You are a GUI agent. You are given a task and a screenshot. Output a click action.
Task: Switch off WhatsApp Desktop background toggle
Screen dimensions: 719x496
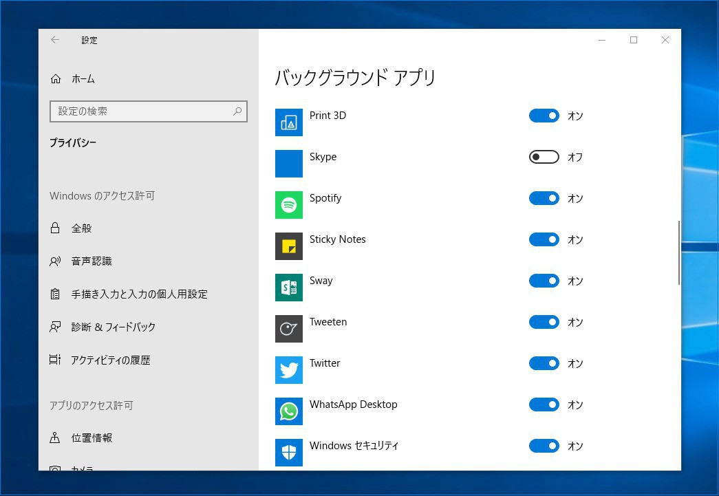coord(544,405)
